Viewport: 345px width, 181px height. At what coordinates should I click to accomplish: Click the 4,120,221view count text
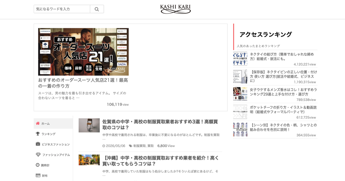point(305,64)
